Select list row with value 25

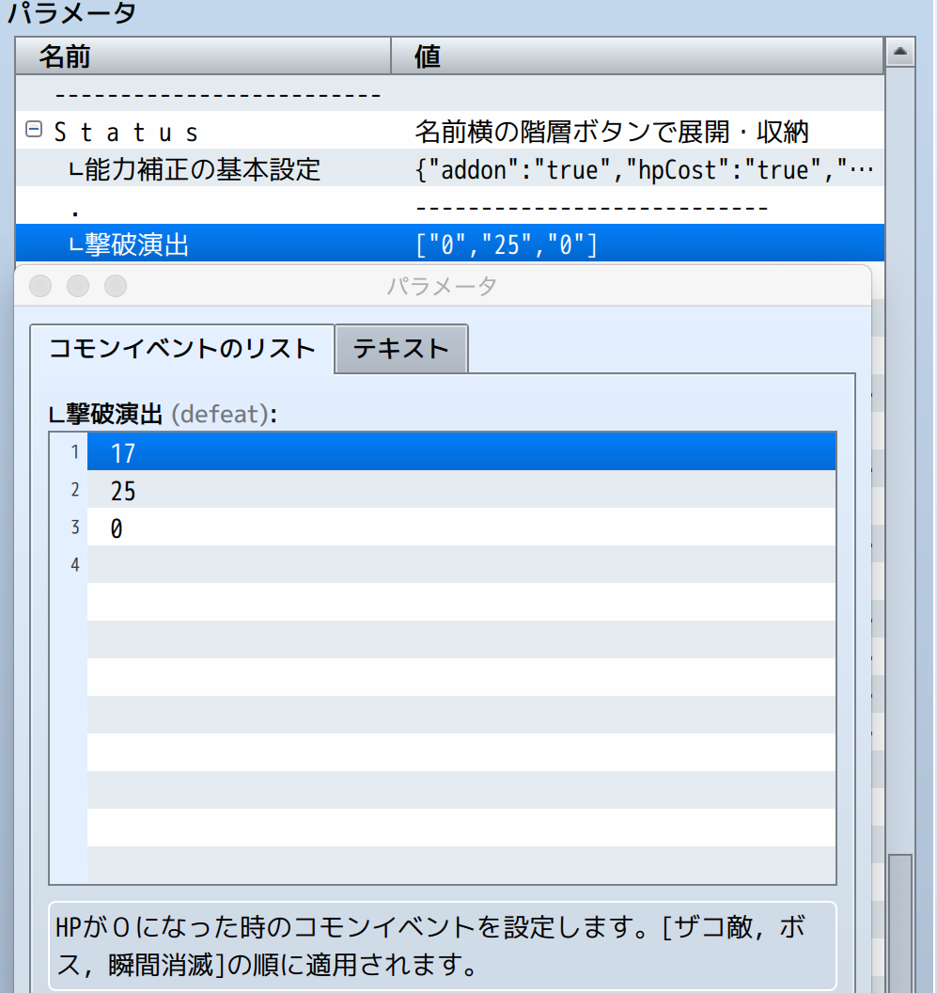(x=461, y=490)
